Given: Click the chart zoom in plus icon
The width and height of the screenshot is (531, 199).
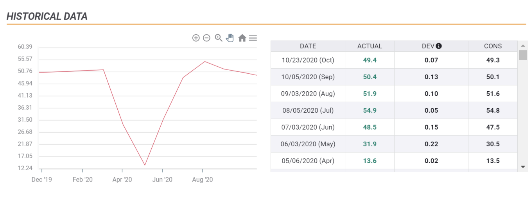Looking at the screenshot, I should (196, 38).
